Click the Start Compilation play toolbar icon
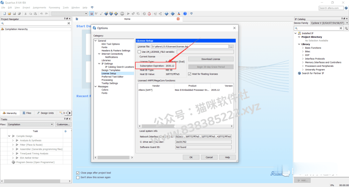Image resolution: width=349 pixels, height=187 pixels. [x=128, y=14]
